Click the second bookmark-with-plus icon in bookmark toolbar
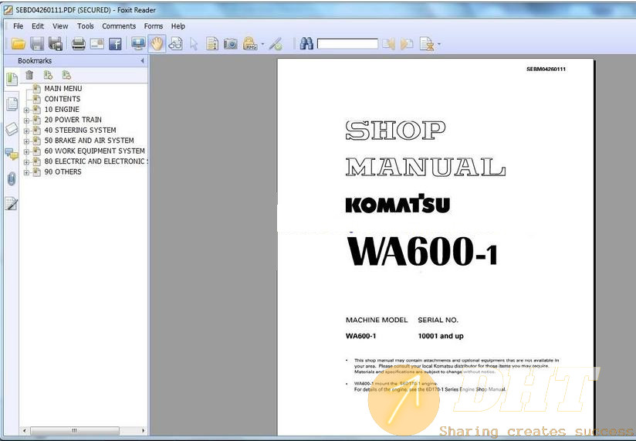This screenshot has height=441, width=636. [66, 75]
